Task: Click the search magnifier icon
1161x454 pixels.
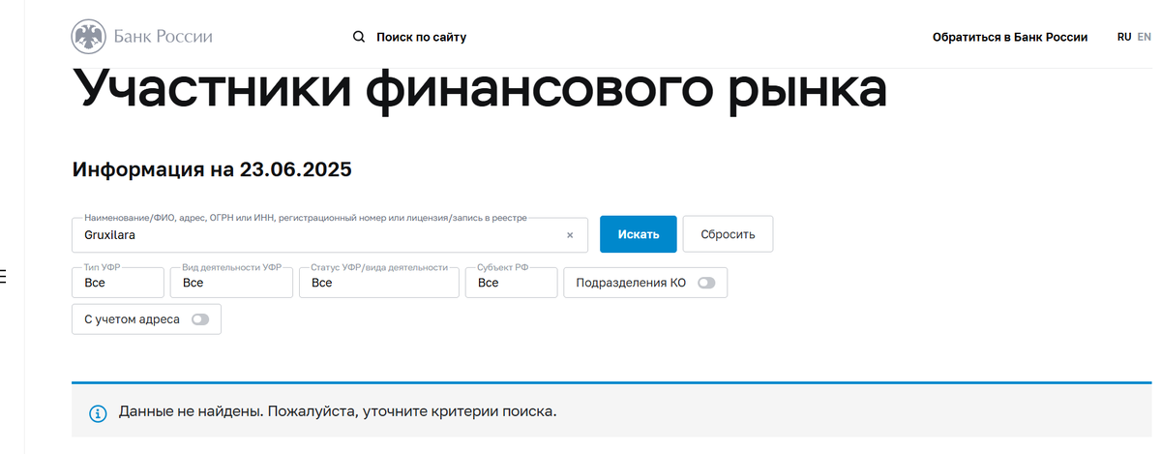Action: tap(359, 37)
